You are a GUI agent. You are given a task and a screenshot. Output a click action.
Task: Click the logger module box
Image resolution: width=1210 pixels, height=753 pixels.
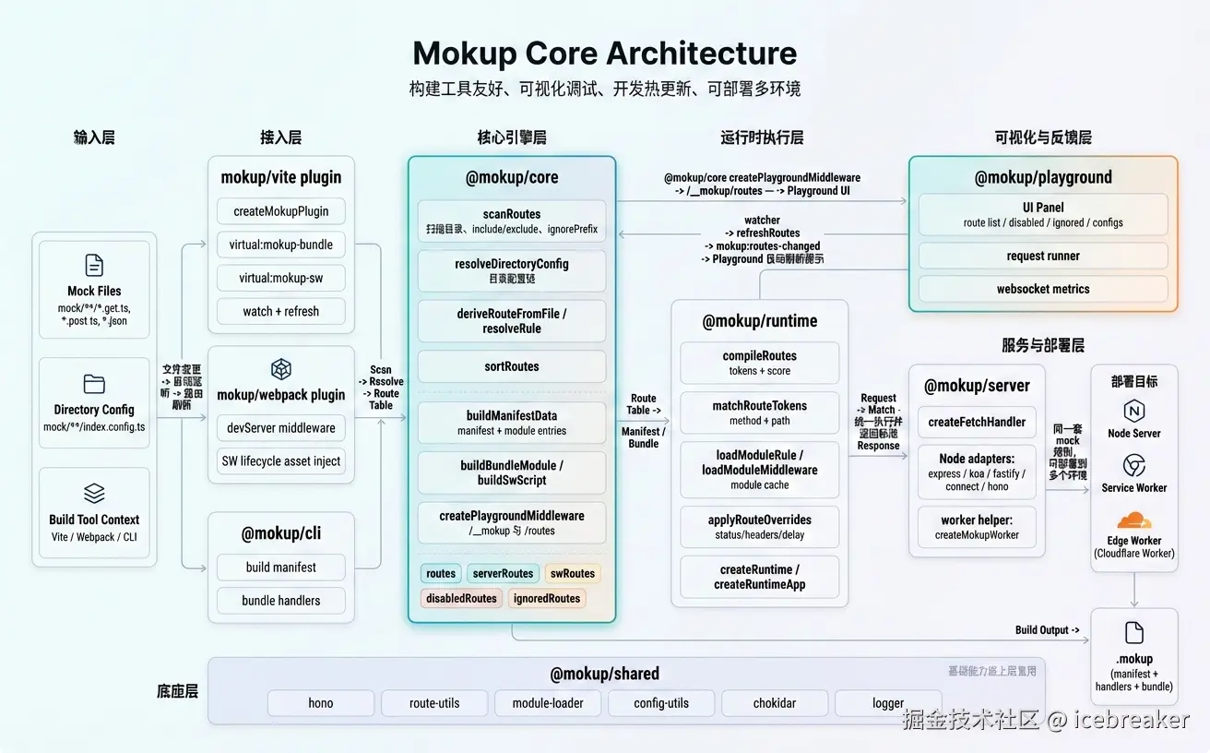(888, 703)
